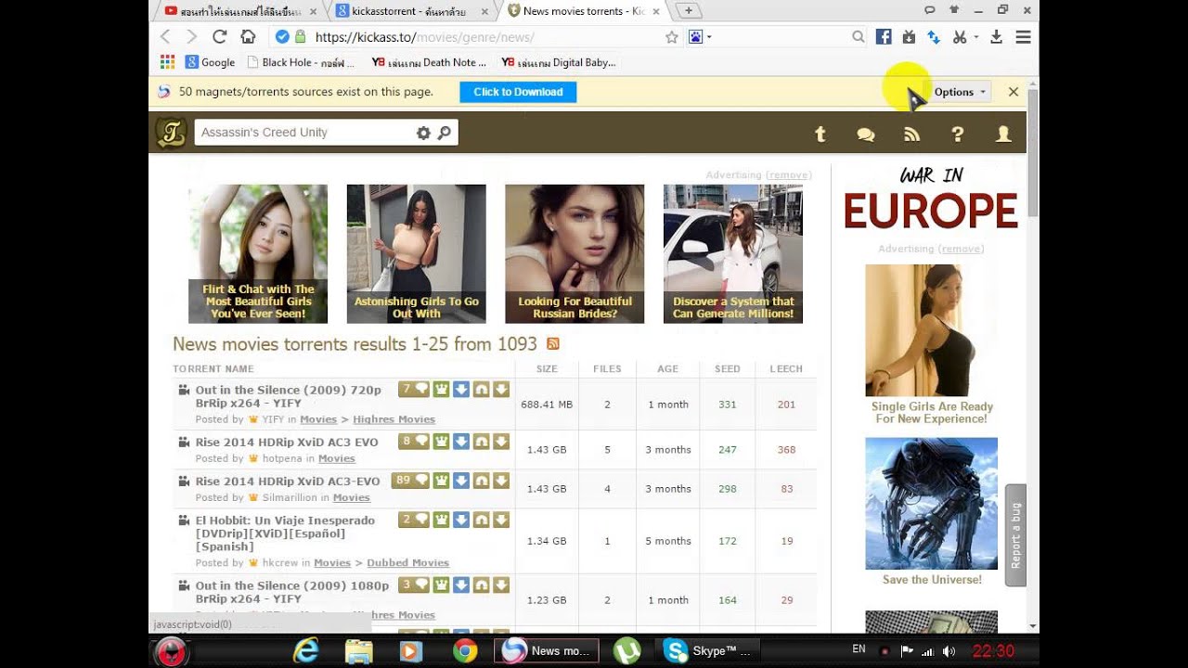The height and width of the screenshot is (668, 1188).
Task: Click the torrent download arrow for El Hobbit row
Action: [x=501, y=520]
